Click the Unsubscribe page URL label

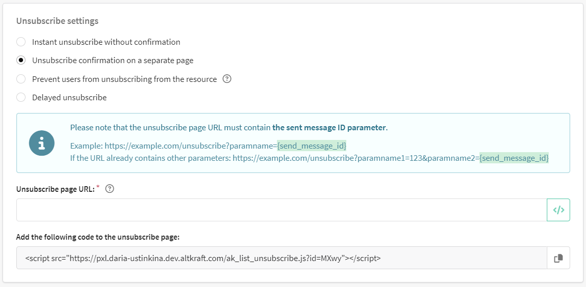coord(56,189)
